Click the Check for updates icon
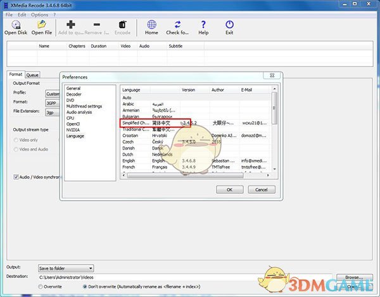The image size is (380, 297). tap(177, 25)
